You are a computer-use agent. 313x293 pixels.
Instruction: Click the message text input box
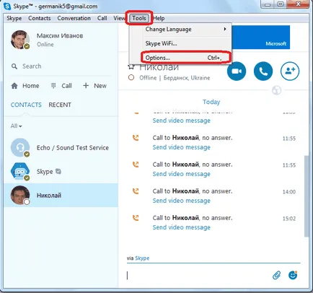(x=197, y=275)
